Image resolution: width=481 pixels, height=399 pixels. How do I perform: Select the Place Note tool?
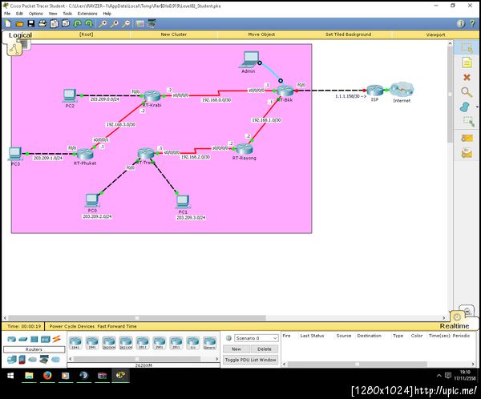pyautogui.click(x=467, y=62)
